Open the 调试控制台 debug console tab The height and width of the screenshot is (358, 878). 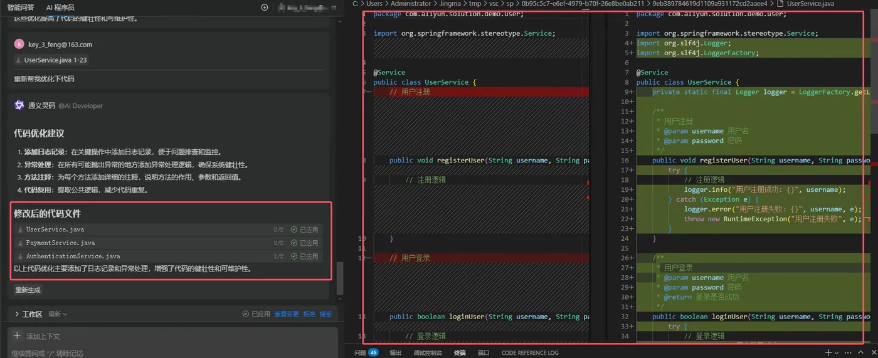[x=428, y=352]
